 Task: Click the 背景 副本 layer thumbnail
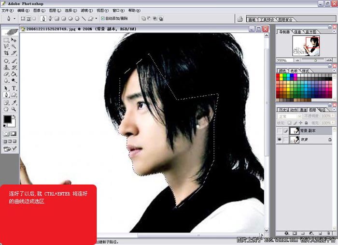tap(294, 130)
